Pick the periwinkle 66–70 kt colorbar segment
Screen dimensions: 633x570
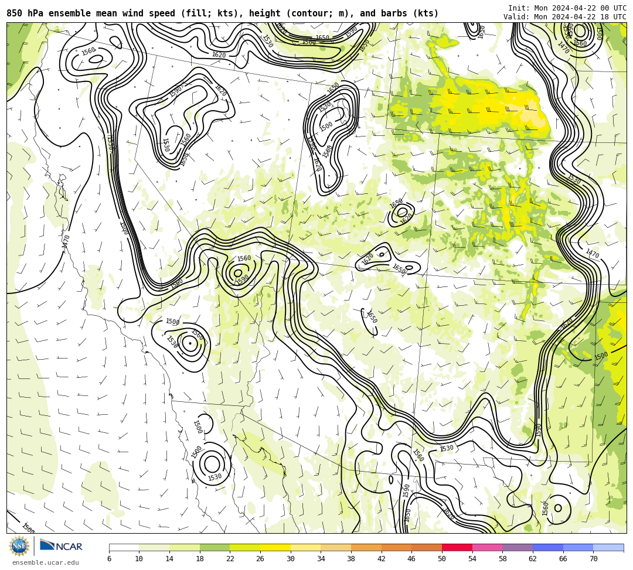coord(578,547)
